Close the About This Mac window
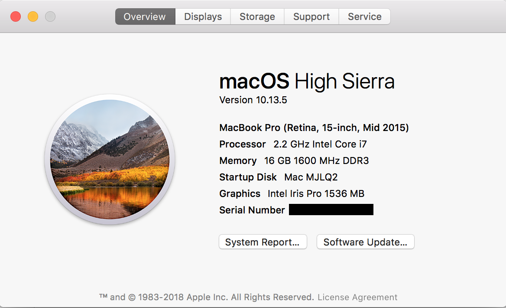Viewport: 506px width, 308px height. [x=16, y=17]
